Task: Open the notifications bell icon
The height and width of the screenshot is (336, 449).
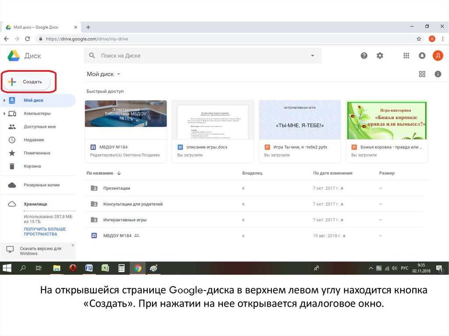Action: click(422, 56)
